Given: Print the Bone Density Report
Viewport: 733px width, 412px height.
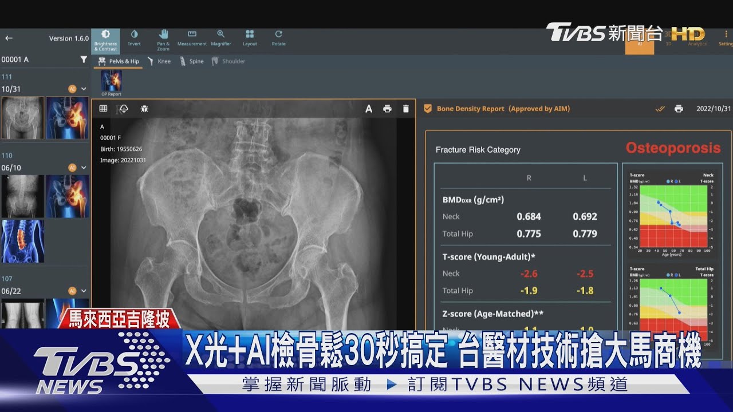Looking at the screenshot, I should pyautogui.click(x=679, y=108).
